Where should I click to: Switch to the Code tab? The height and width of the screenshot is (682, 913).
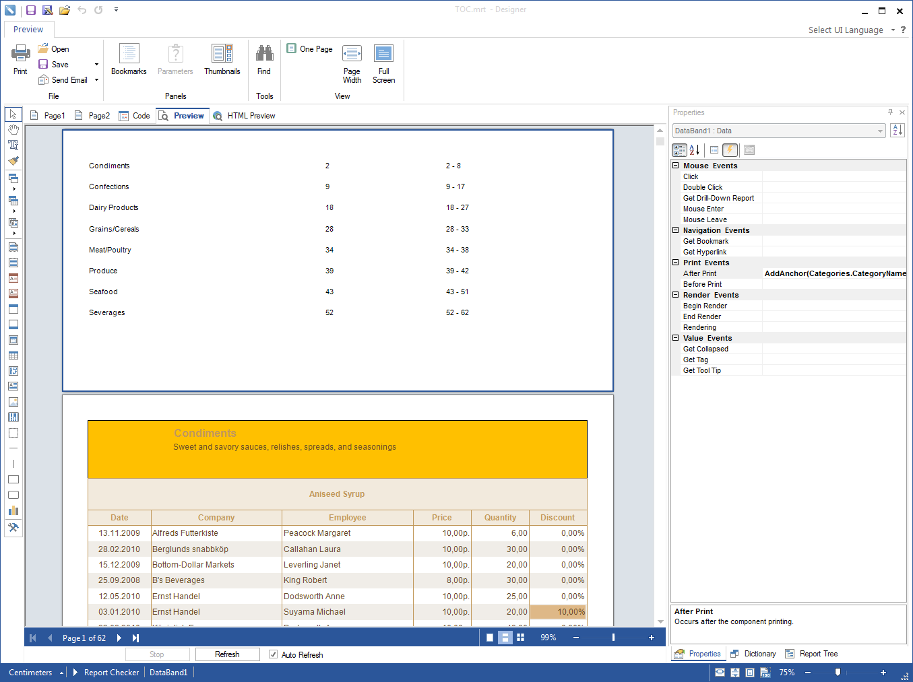pyautogui.click(x=134, y=116)
